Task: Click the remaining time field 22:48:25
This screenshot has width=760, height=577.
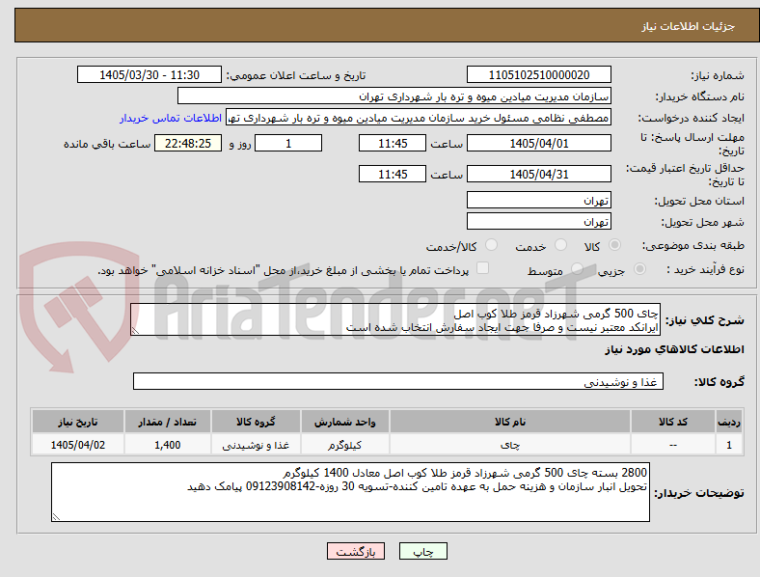Action: pos(188,143)
